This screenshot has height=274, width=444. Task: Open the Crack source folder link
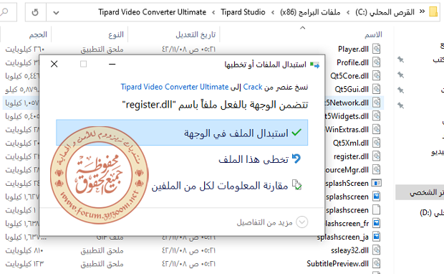coord(253,87)
